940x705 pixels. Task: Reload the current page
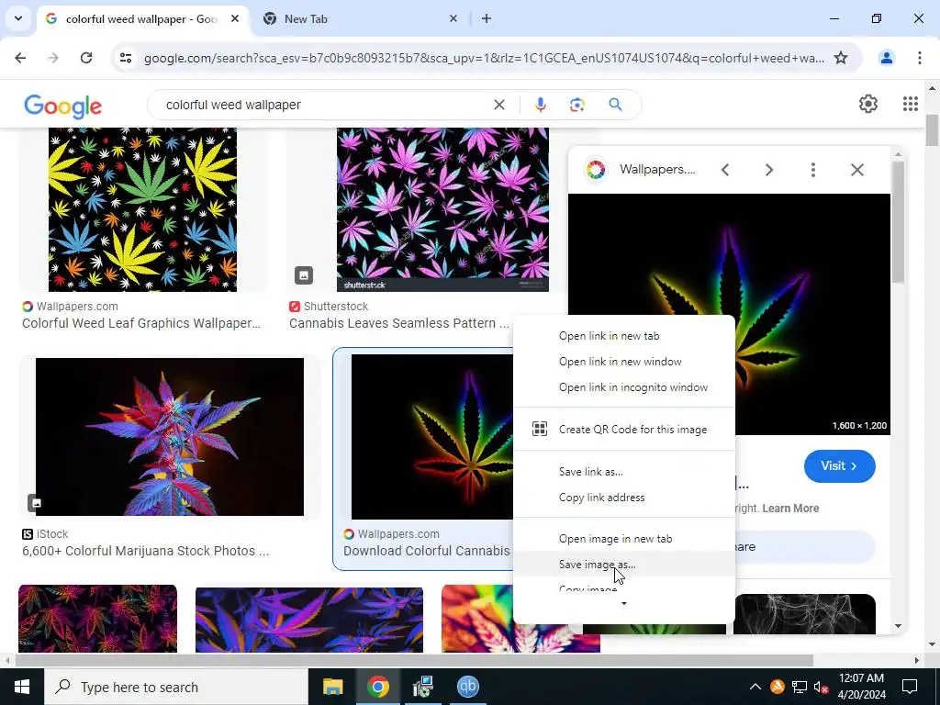pos(86,58)
